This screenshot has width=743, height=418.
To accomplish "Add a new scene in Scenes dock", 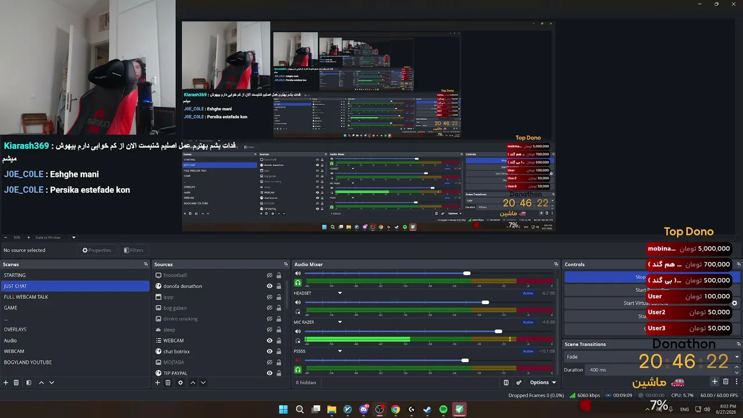I will [6, 383].
